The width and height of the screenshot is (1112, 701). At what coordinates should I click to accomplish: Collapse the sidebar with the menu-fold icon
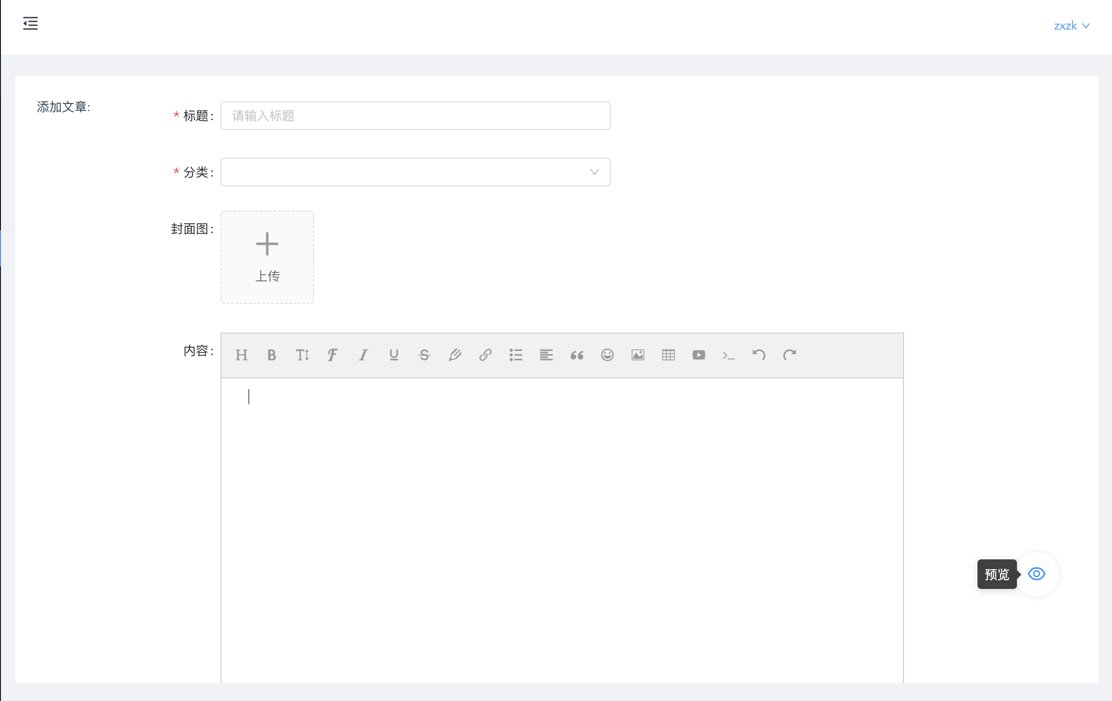pos(30,23)
